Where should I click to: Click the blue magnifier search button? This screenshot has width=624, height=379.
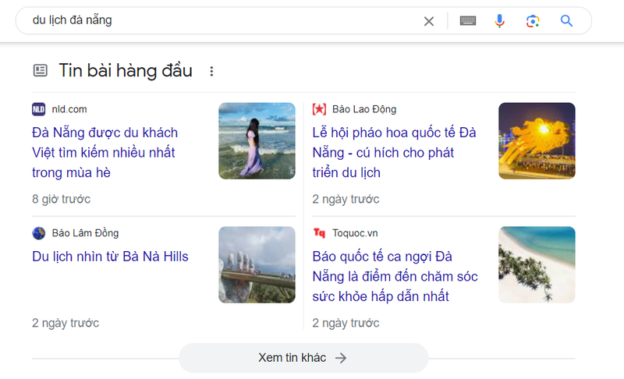566,21
